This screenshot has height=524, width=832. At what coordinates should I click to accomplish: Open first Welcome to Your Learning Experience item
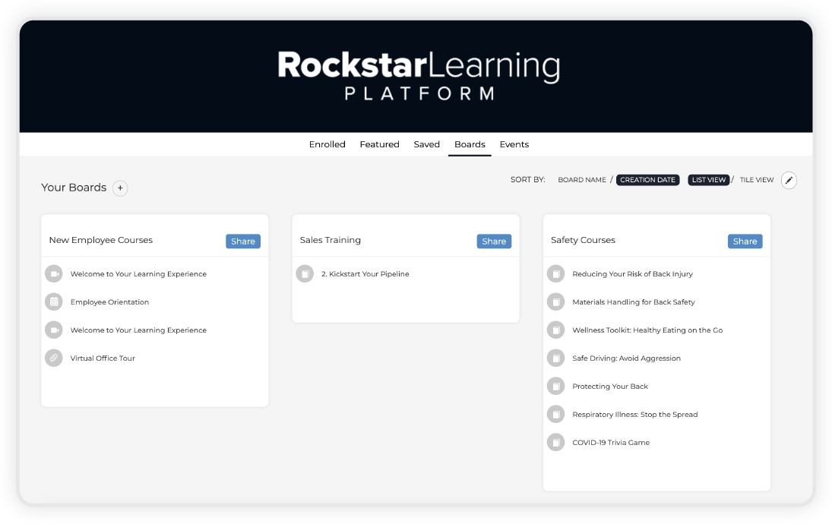[138, 273]
